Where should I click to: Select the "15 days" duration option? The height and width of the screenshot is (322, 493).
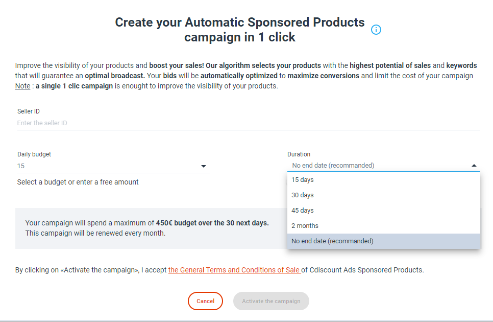pyautogui.click(x=303, y=180)
